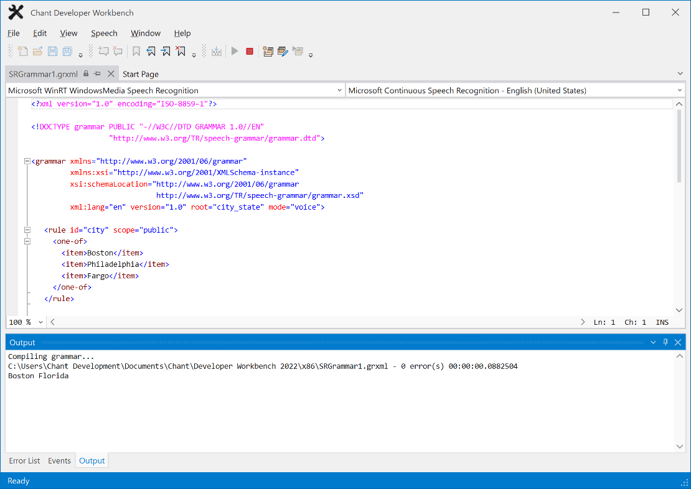
Task: Open the document tab list chevron
Action: click(x=680, y=73)
